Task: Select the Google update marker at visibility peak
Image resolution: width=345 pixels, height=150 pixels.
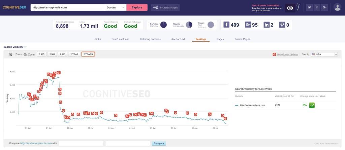Action: click(x=58, y=73)
